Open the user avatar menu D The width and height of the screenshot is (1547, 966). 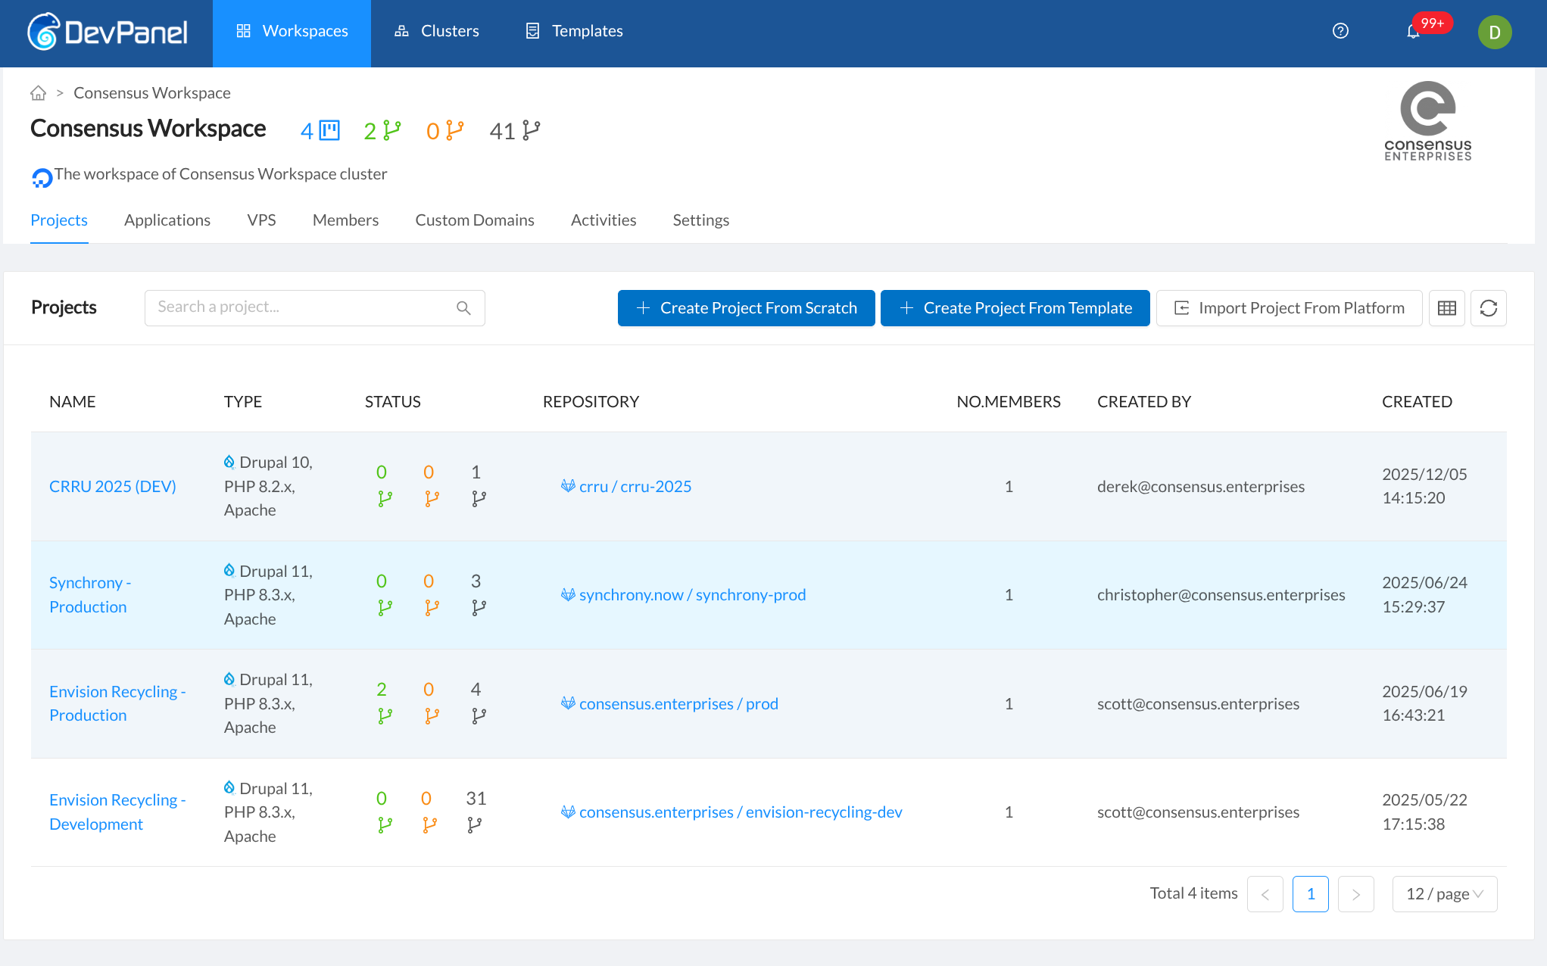pyautogui.click(x=1494, y=32)
